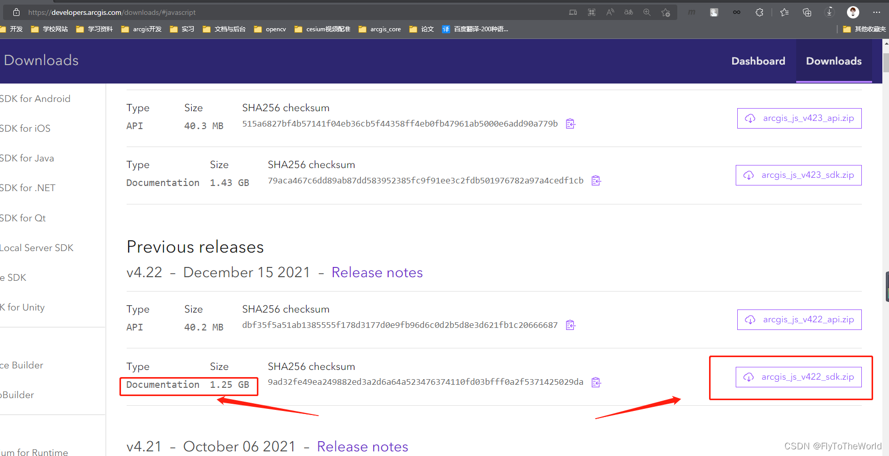Click the 1.25 GB size value
Image resolution: width=889 pixels, height=456 pixels.
pos(229,385)
